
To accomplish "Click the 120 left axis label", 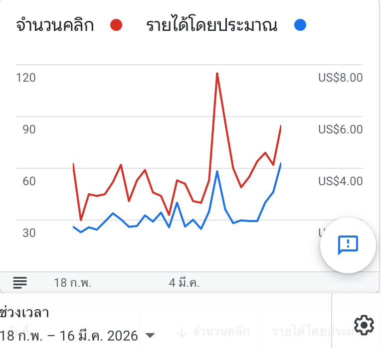I will (x=26, y=78).
